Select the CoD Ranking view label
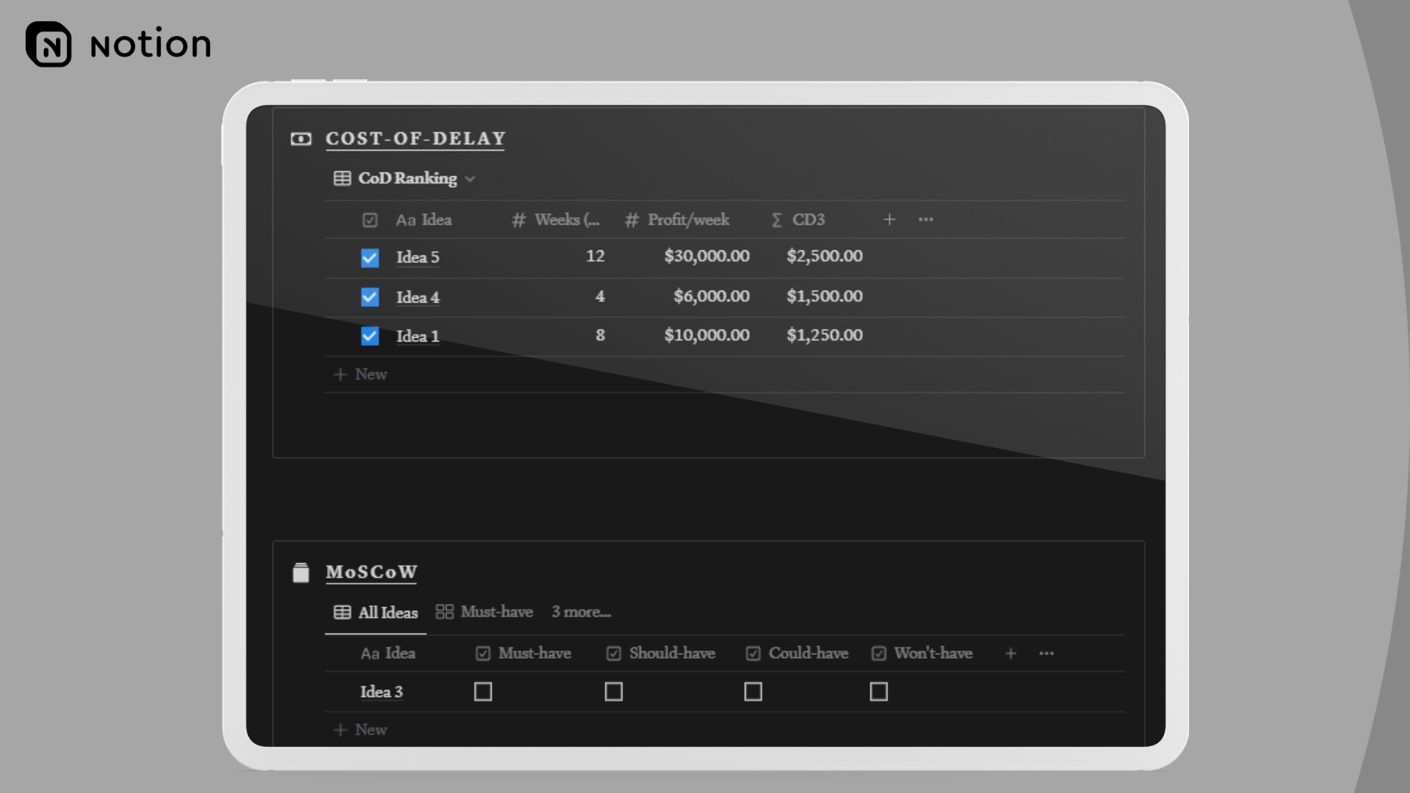The width and height of the screenshot is (1410, 793). tap(408, 178)
